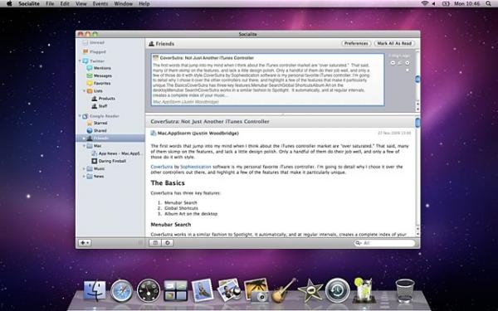The image size is (498, 311).
Task: Expand the Music folder
Action: coord(84,168)
